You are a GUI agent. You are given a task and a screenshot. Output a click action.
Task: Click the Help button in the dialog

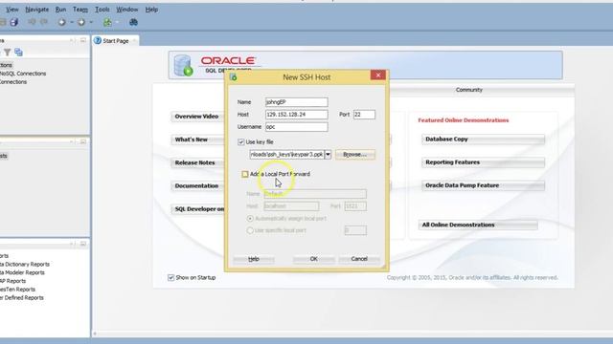(x=253, y=259)
